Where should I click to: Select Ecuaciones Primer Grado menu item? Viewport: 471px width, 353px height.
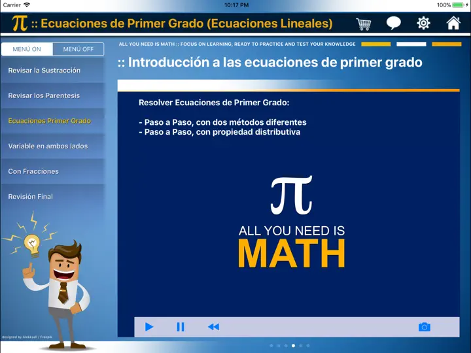point(53,121)
